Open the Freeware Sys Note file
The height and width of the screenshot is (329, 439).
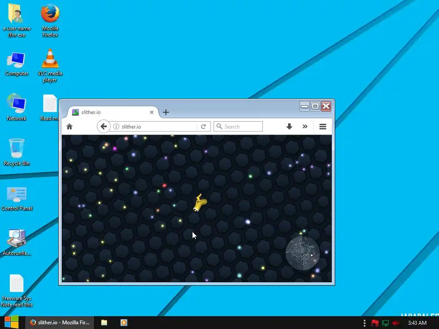pos(17,291)
